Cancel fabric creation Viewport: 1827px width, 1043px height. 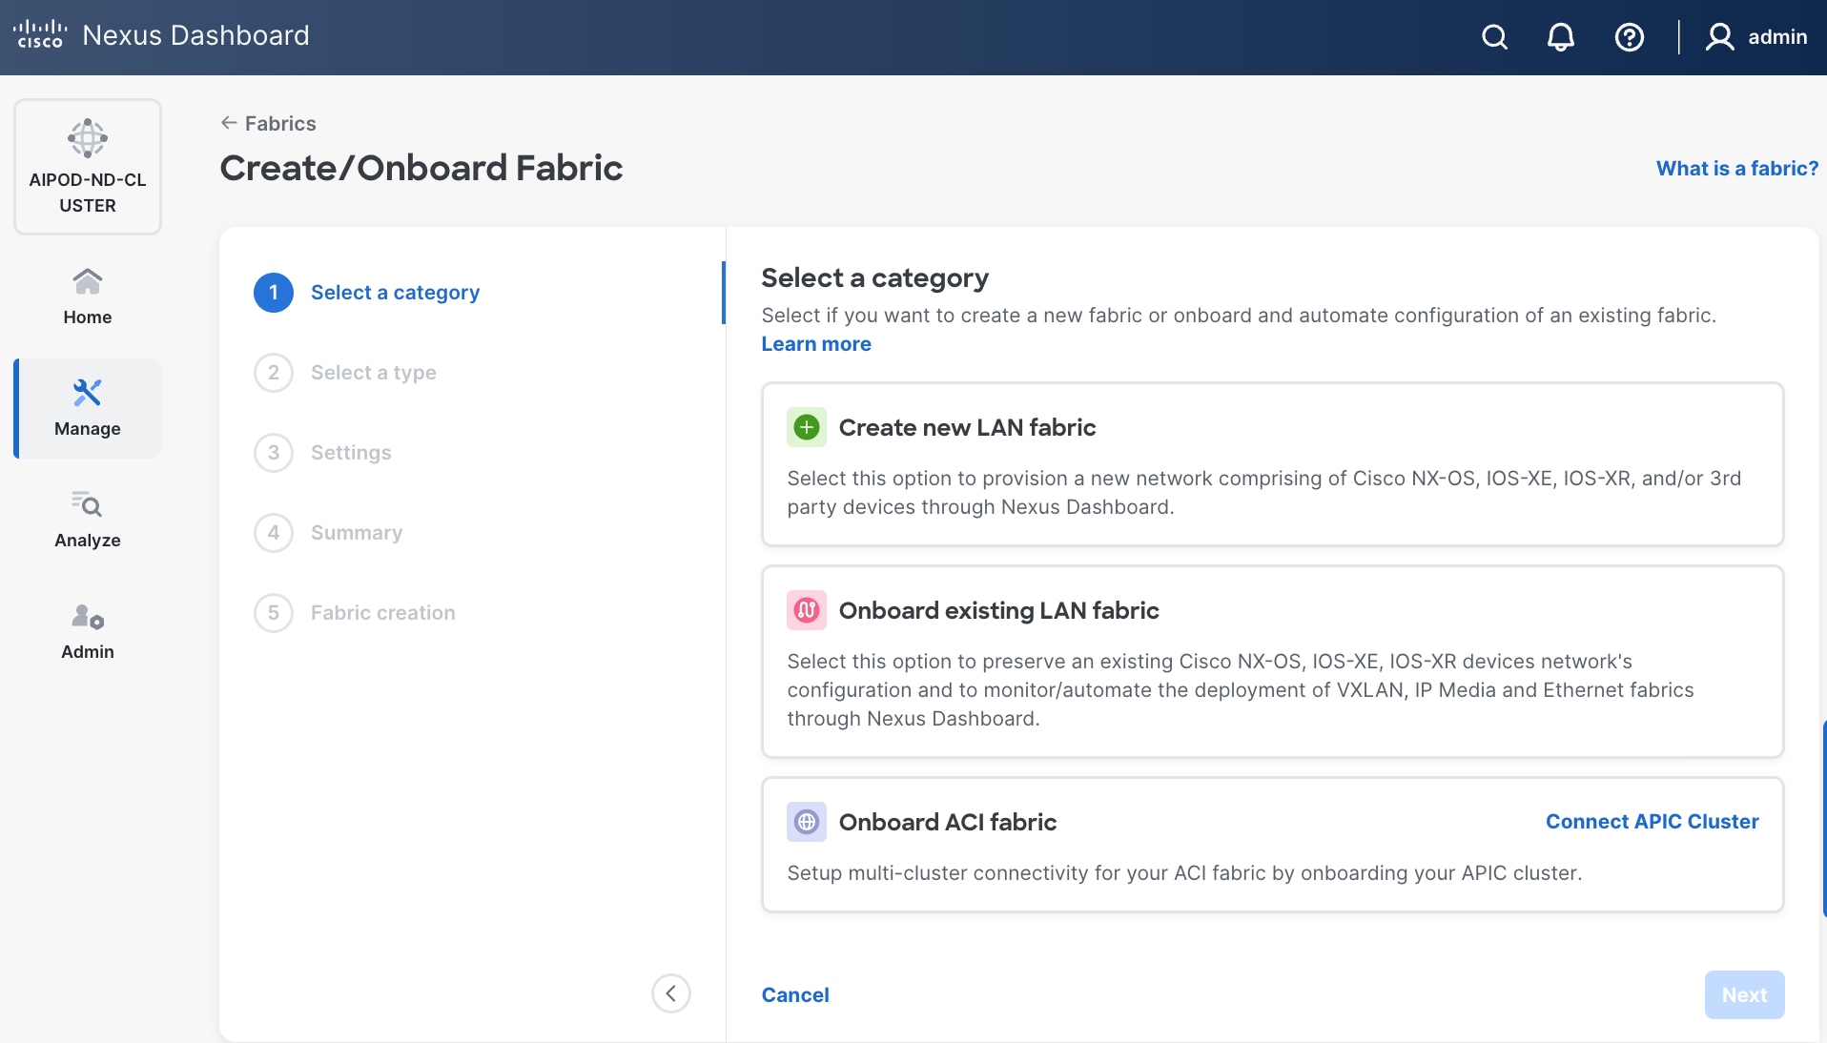coord(795,994)
